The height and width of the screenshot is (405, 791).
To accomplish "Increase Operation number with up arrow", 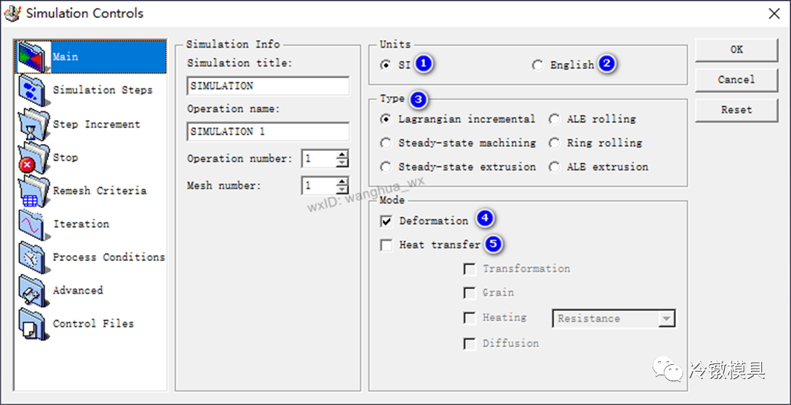I will tap(342, 155).
